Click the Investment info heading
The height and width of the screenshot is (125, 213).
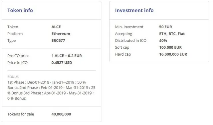click(134, 10)
